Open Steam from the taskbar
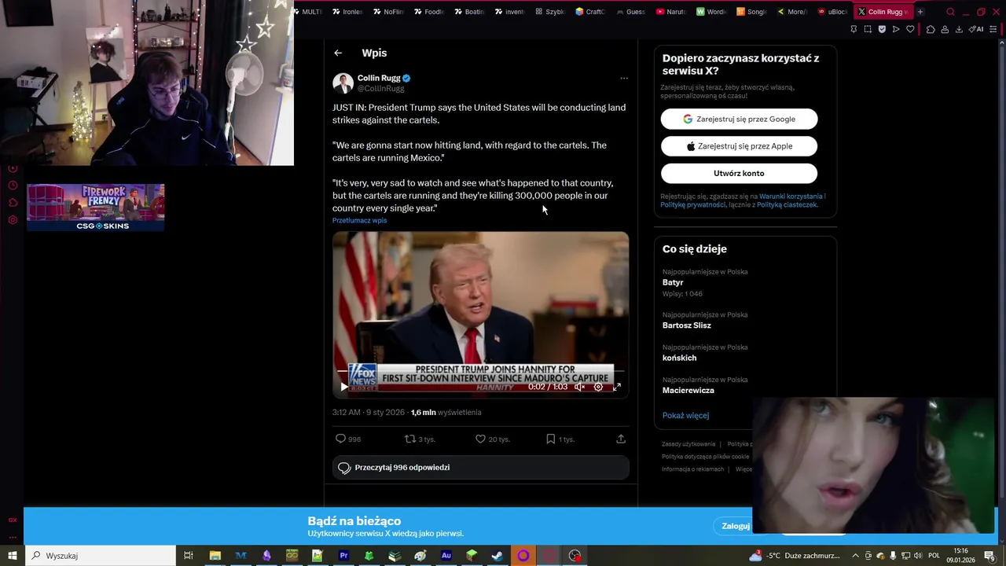Screen dimensions: 1006x566 coord(497,556)
